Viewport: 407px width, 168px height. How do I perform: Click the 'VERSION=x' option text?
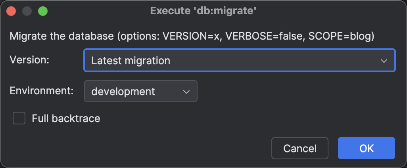(x=188, y=36)
